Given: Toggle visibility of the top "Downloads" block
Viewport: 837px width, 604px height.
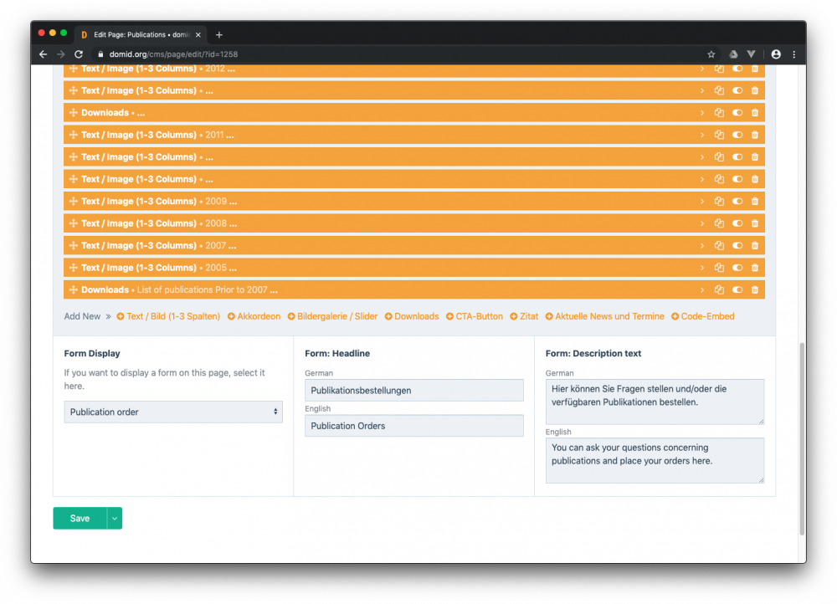Looking at the screenshot, I should point(737,112).
